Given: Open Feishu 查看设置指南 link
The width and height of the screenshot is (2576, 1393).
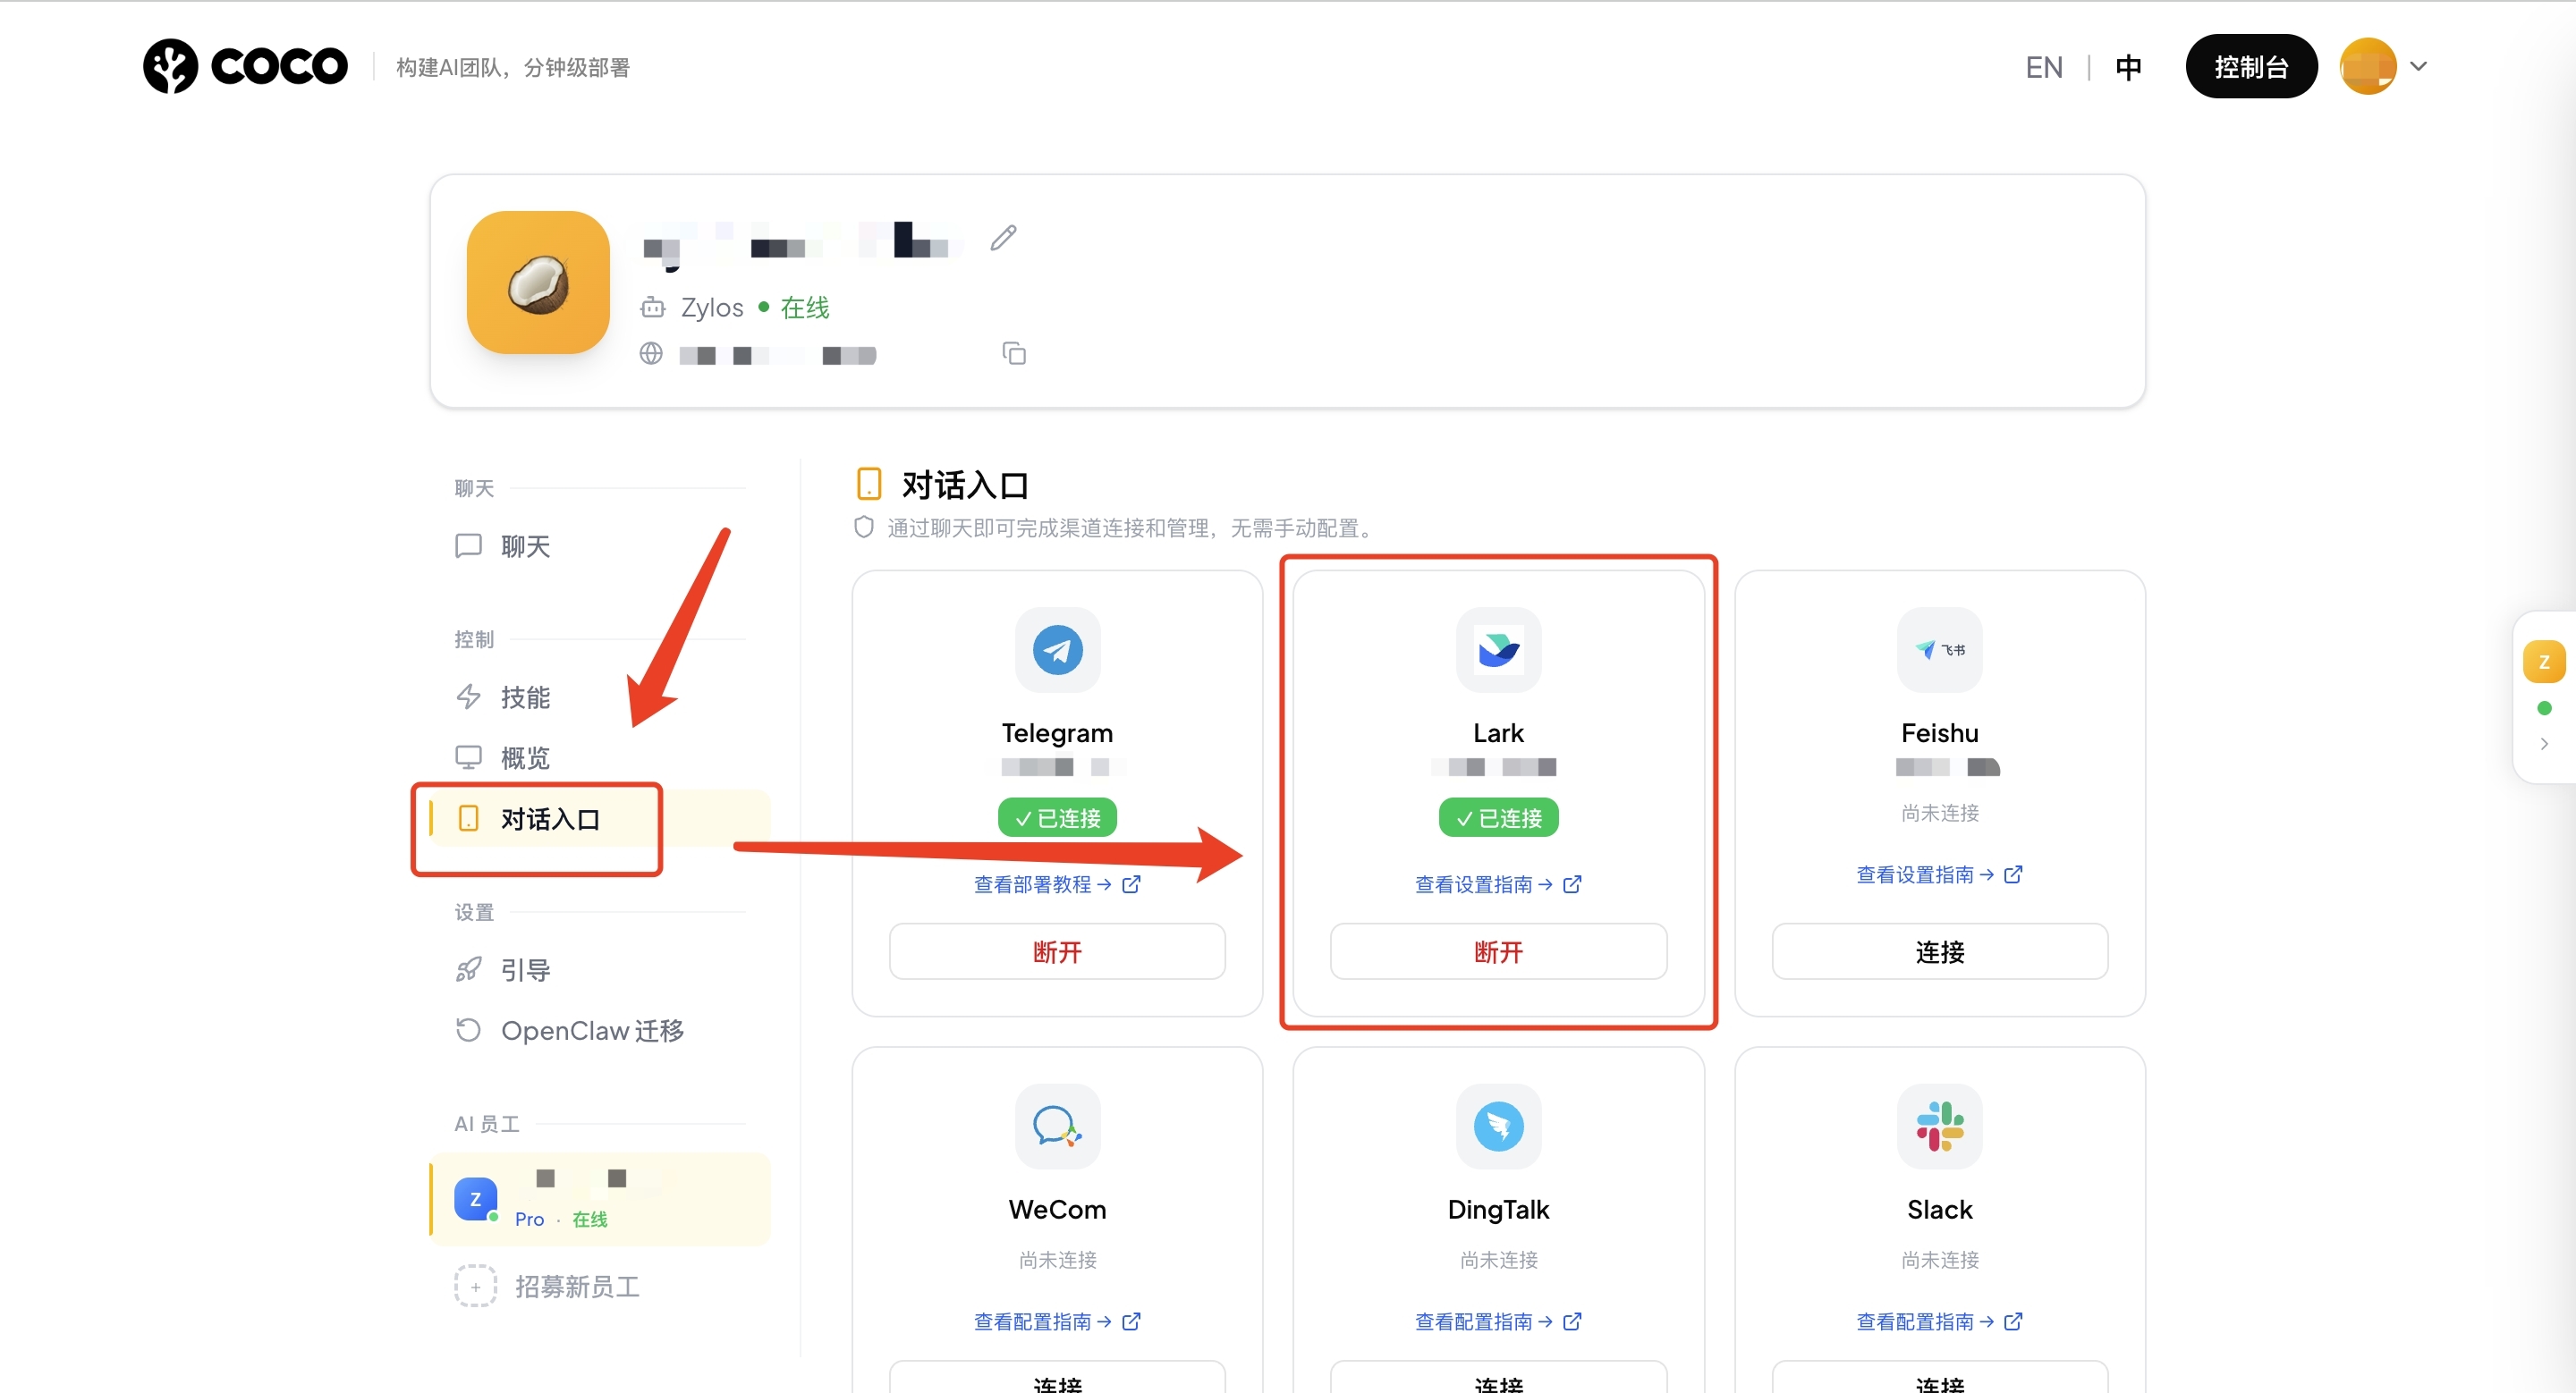Looking at the screenshot, I should [1939, 874].
